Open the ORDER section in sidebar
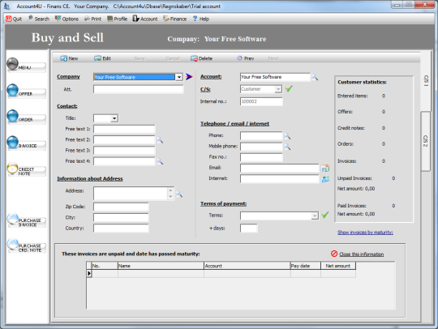This screenshot has height=329, width=438. 26,117
